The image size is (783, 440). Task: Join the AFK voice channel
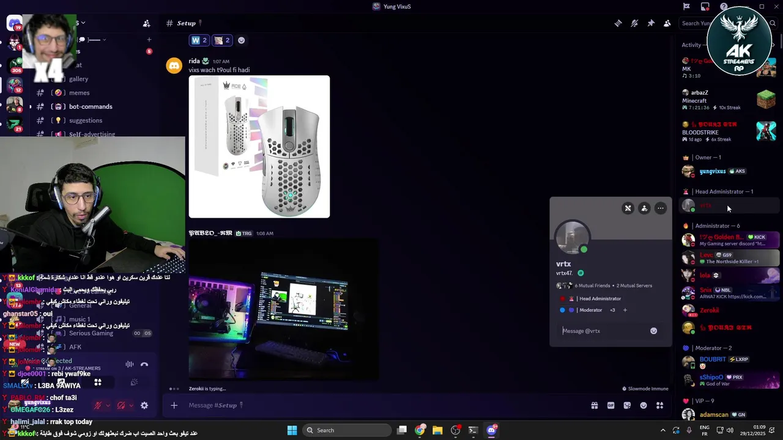pyautogui.click(x=75, y=347)
